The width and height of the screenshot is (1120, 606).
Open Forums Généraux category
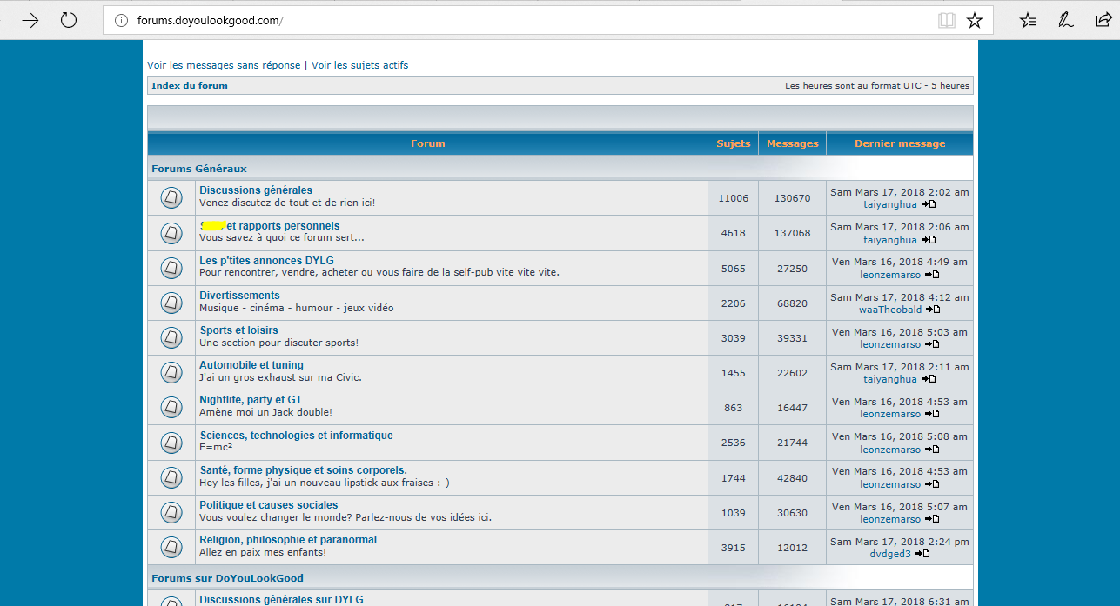tap(199, 169)
